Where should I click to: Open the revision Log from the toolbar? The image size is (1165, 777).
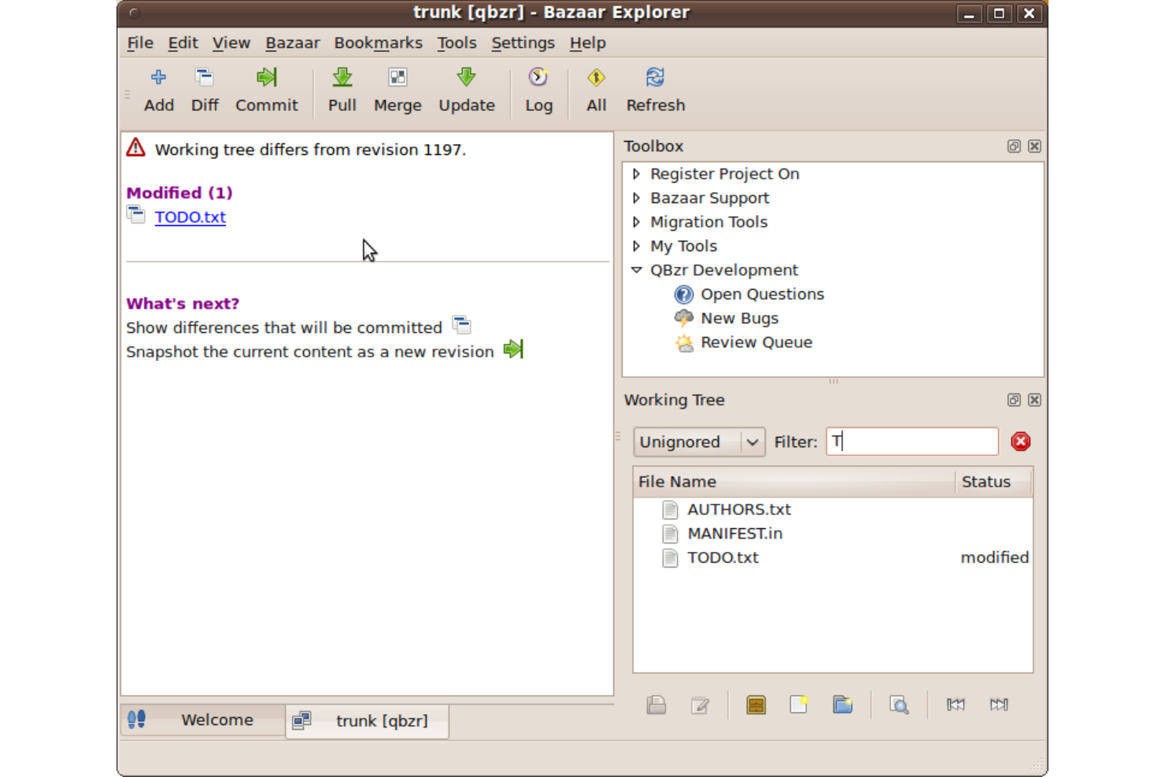(538, 88)
